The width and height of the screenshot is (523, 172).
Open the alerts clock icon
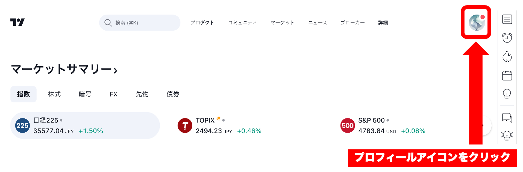point(507,38)
